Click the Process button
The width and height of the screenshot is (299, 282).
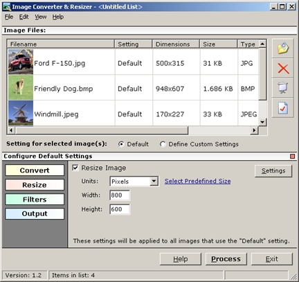click(x=226, y=259)
